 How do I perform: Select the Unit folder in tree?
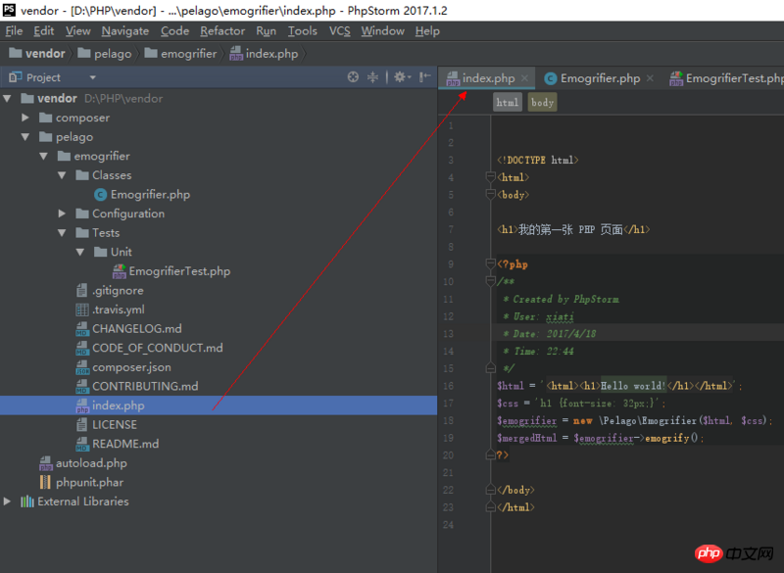click(113, 252)
